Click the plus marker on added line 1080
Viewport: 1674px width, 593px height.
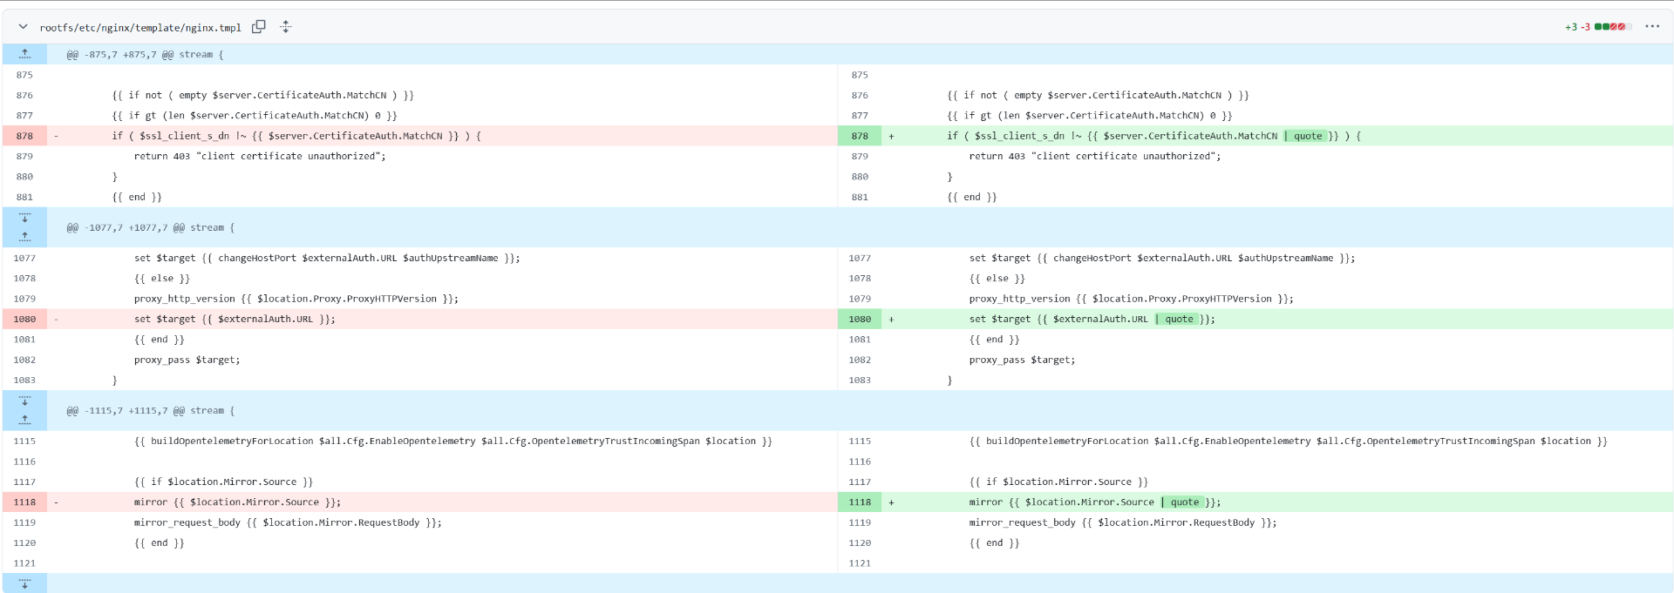click(891, 320)
